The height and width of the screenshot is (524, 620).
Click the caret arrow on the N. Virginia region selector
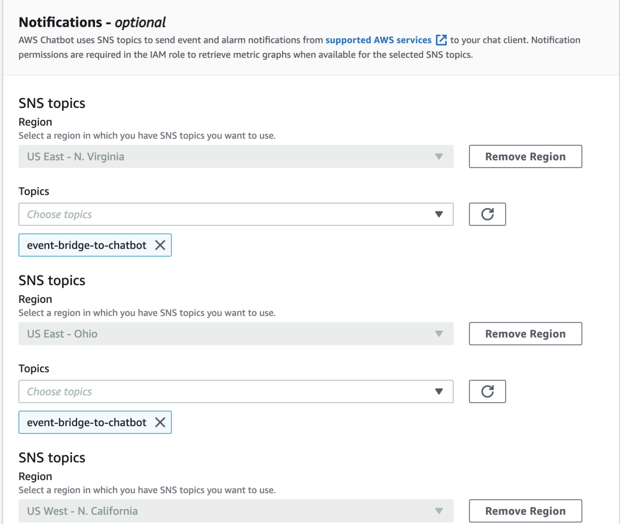pyautogui.click(x=439, y=157)
